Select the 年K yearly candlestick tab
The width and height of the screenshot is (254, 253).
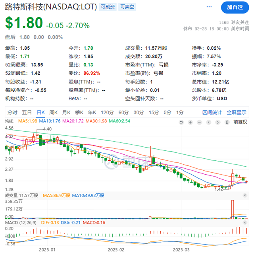[x=92, y=112]
